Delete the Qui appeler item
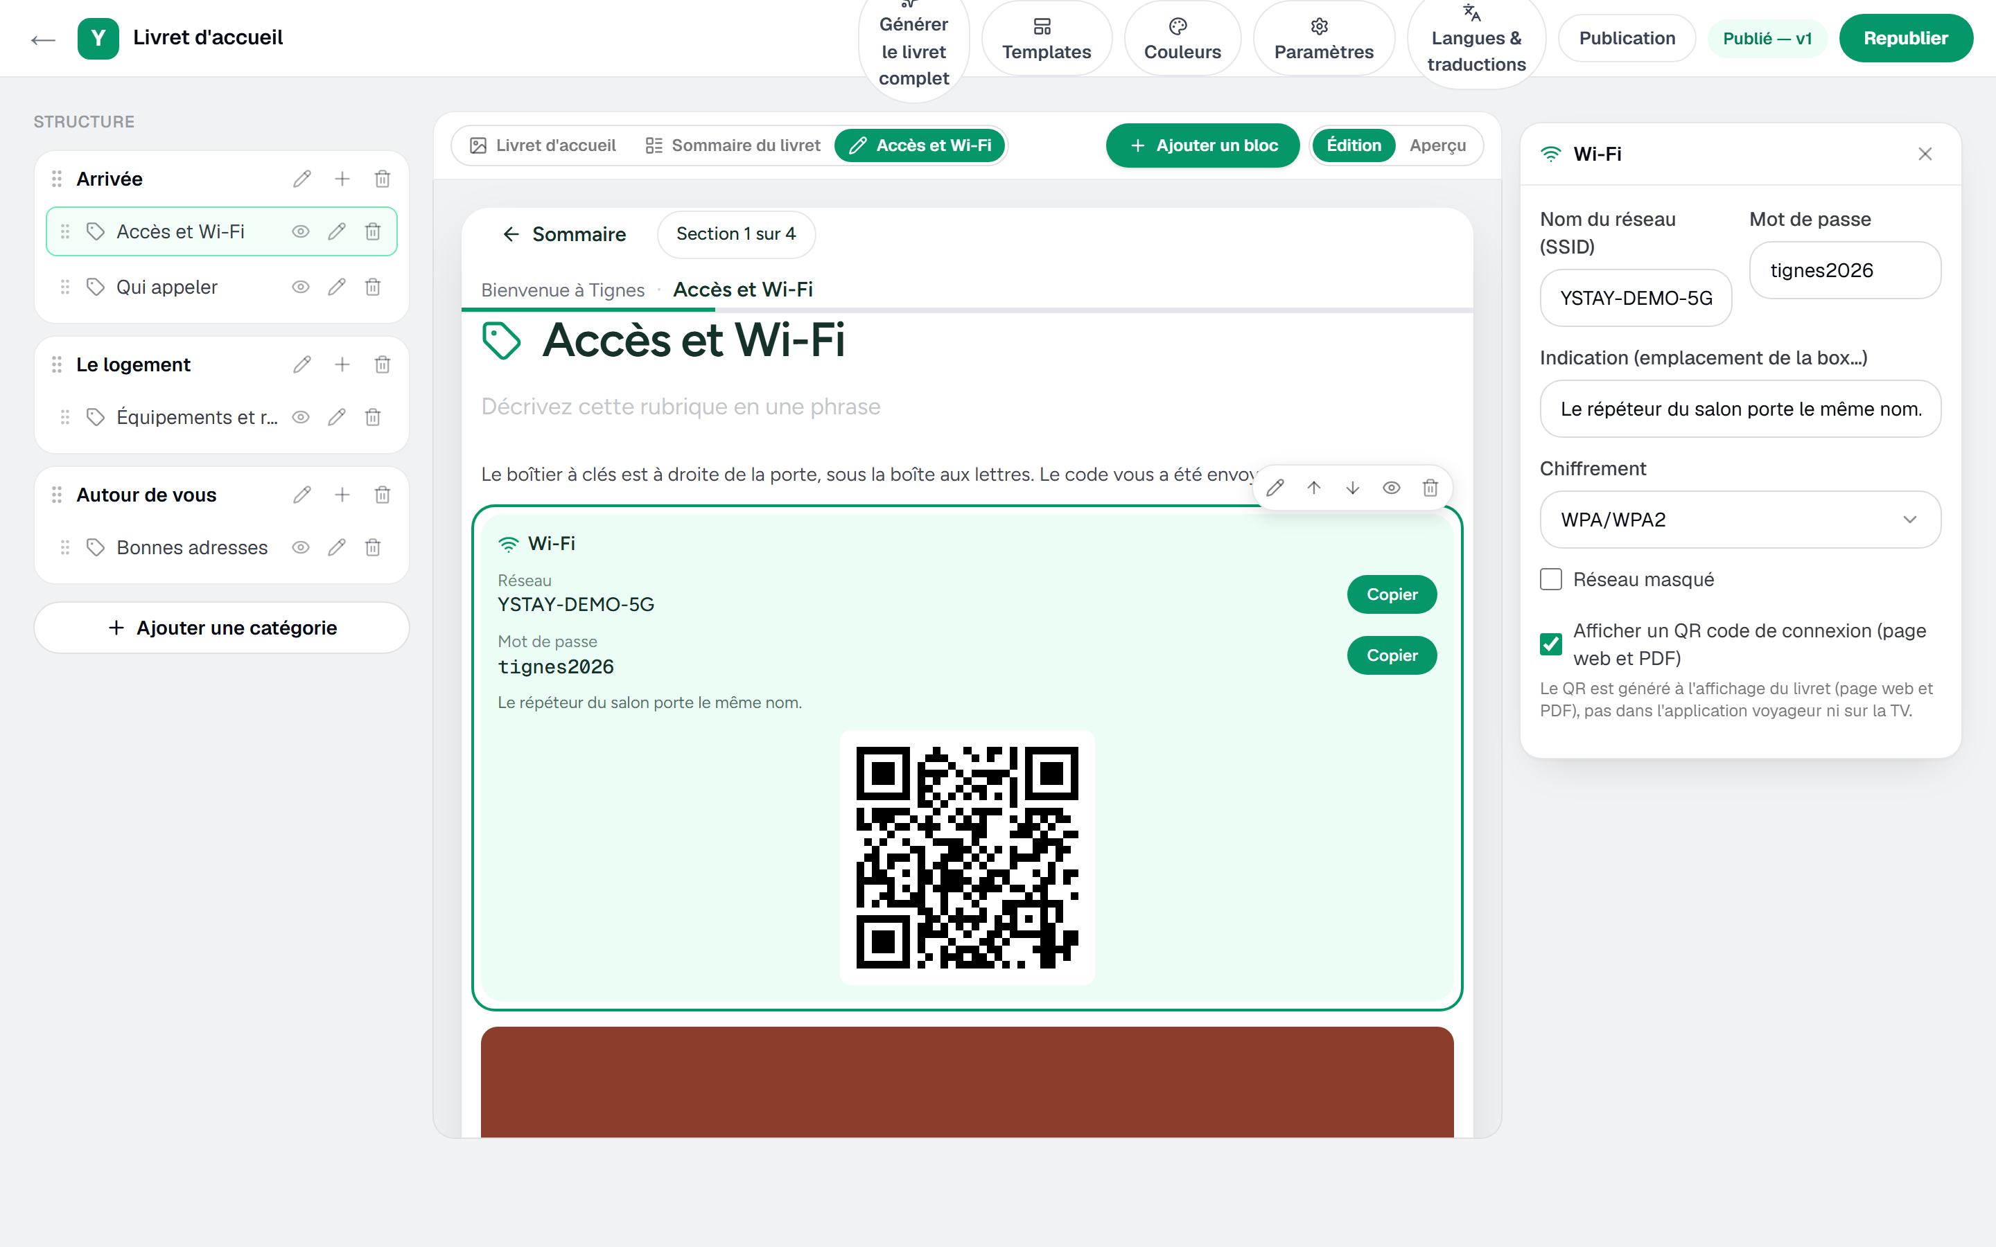The height and width of the screenshot is (1247, 1996). [x=373, y=287]
